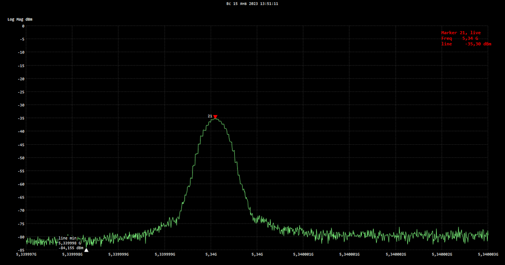Click the "5,339998G" x-axis tick label
505x265 pixels.
click(73, 254)
